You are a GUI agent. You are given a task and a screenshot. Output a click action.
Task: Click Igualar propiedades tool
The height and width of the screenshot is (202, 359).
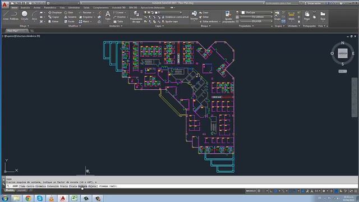pos(228,16)
